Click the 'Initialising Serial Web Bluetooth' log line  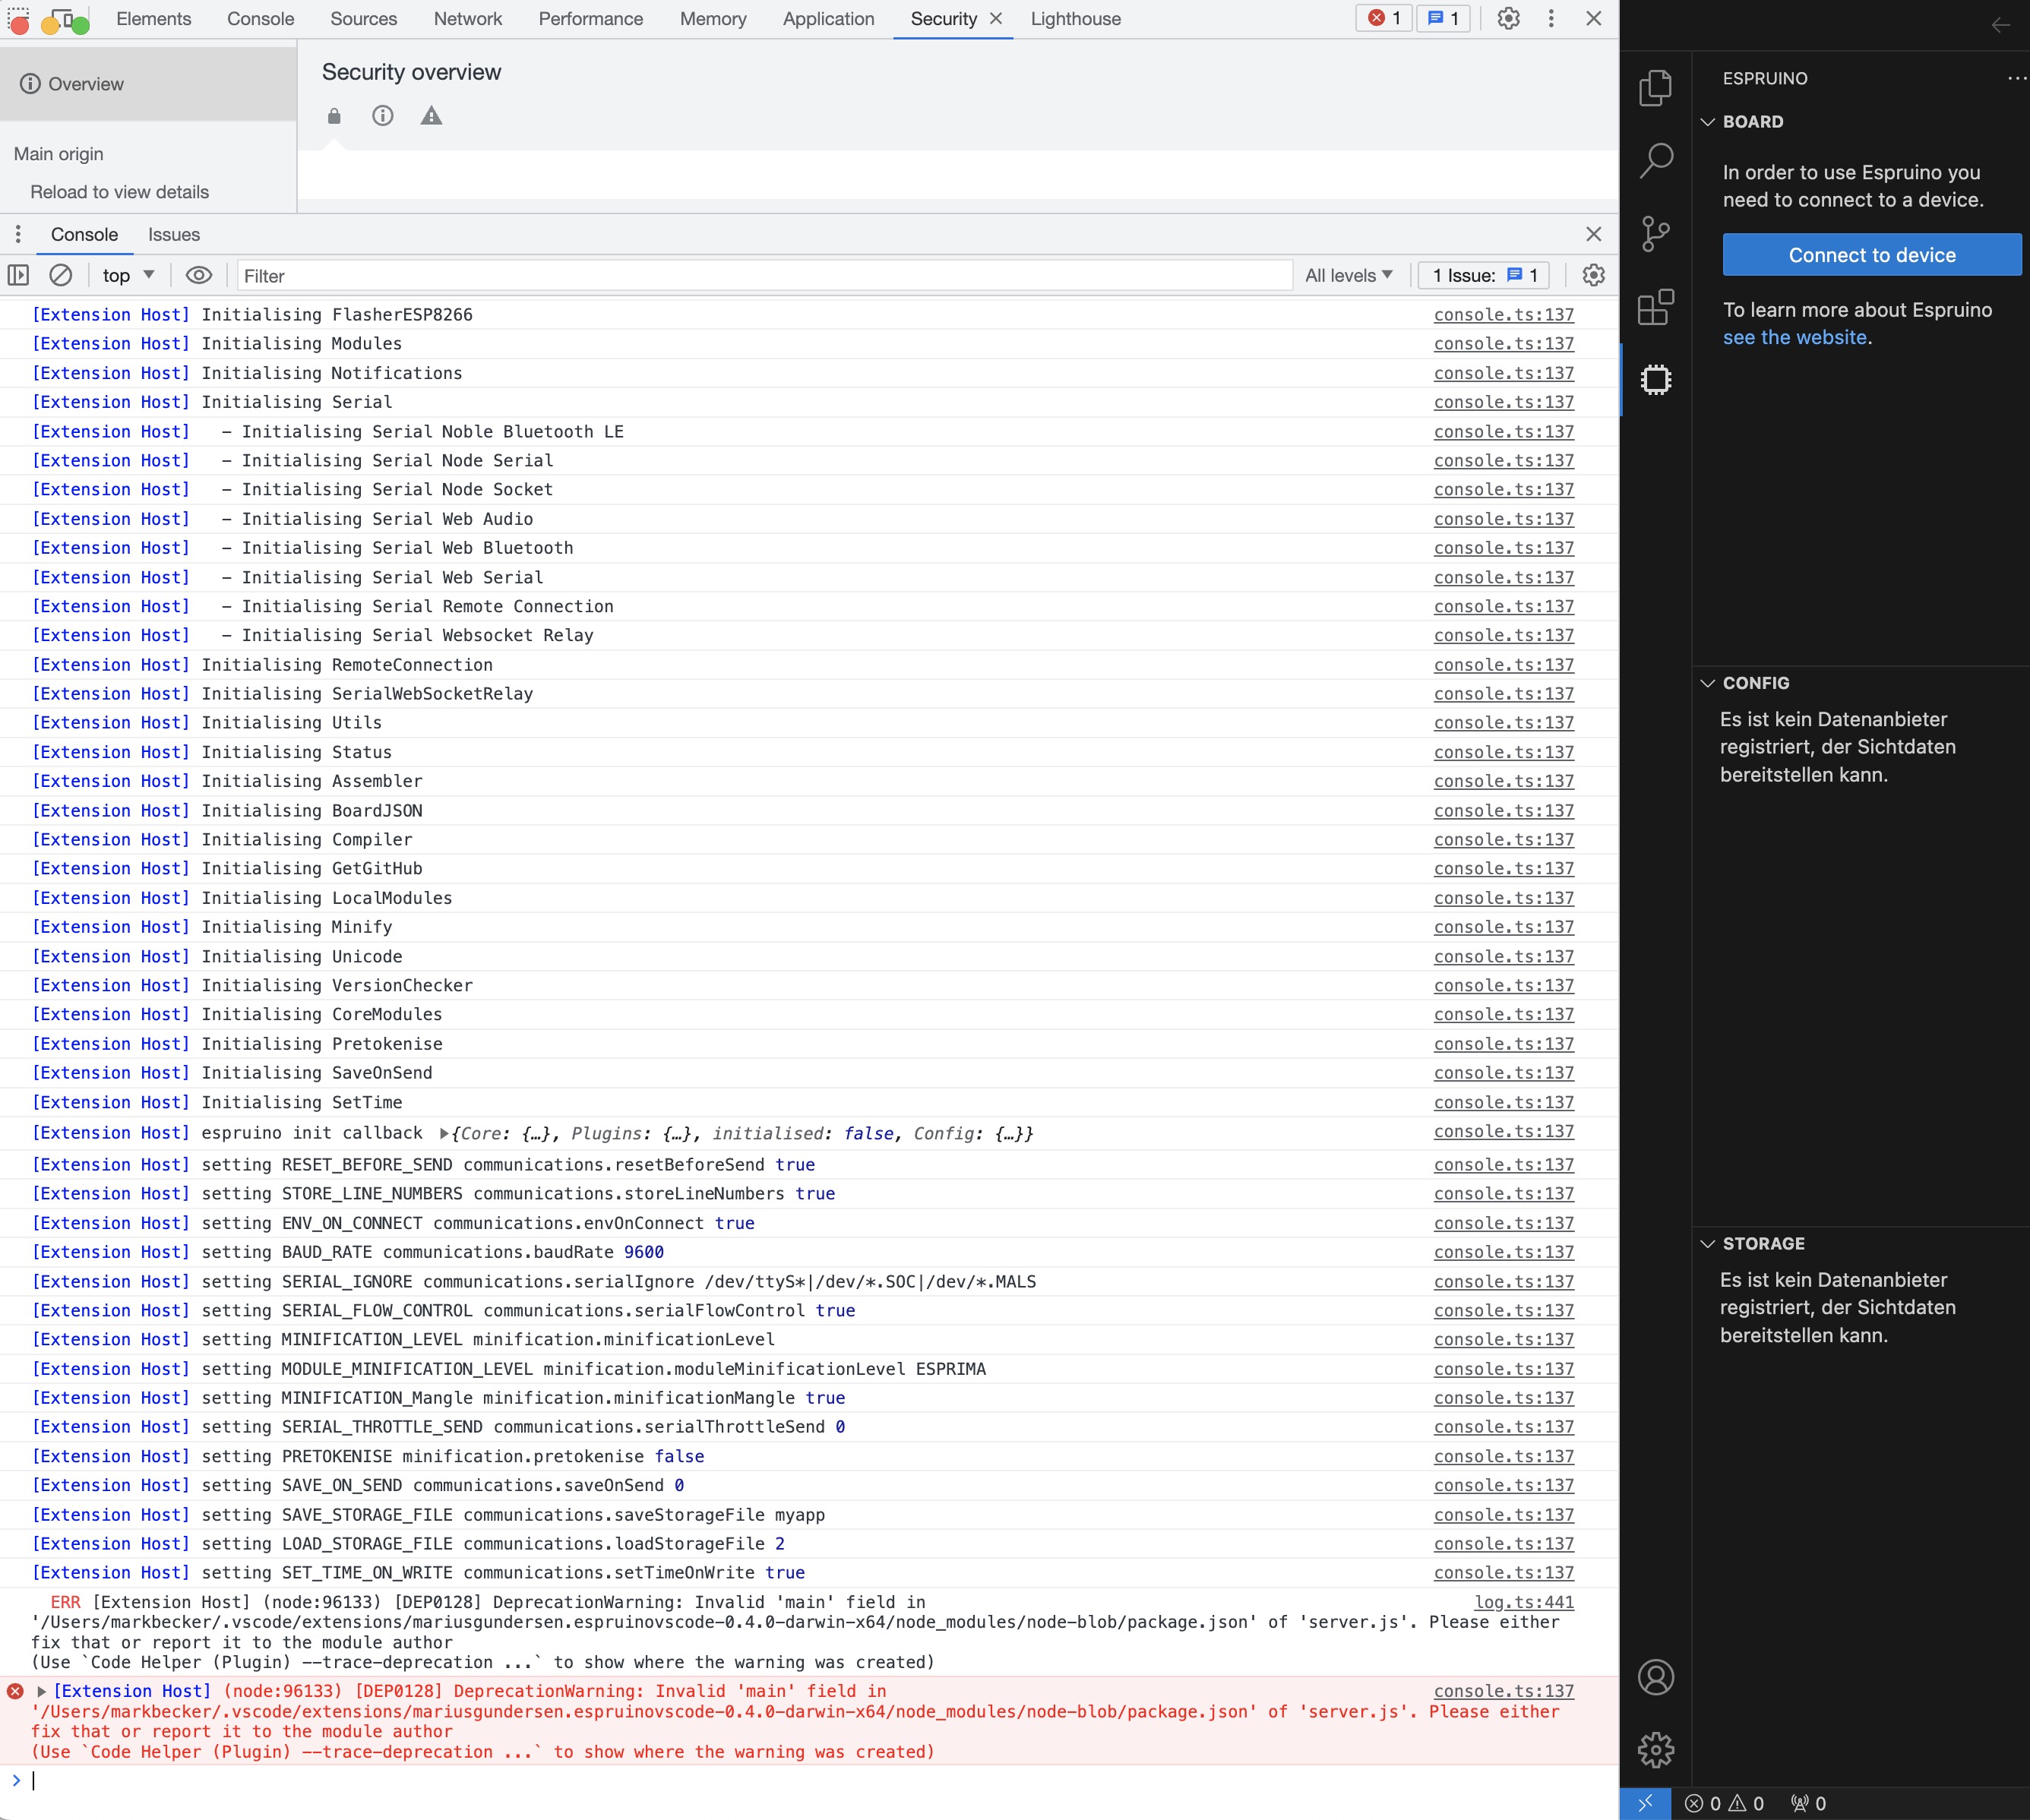[x=809, y=548]
